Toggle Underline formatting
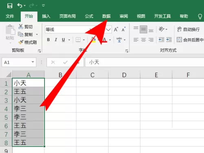 point(63,40)
